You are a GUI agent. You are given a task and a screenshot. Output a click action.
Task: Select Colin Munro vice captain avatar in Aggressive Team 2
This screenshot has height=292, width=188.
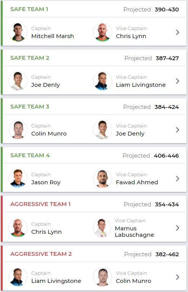(x=103, y=277)
